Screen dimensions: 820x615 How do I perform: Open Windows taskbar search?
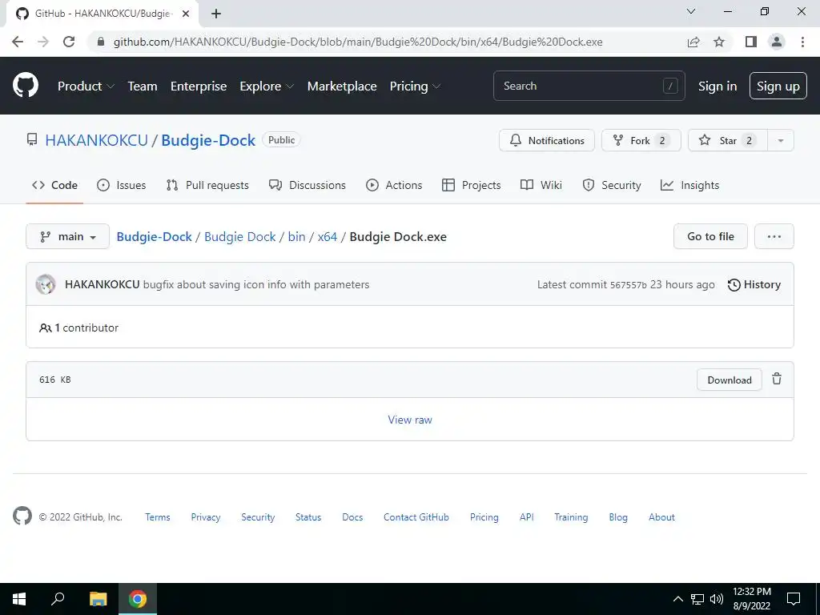pos(58,599)
